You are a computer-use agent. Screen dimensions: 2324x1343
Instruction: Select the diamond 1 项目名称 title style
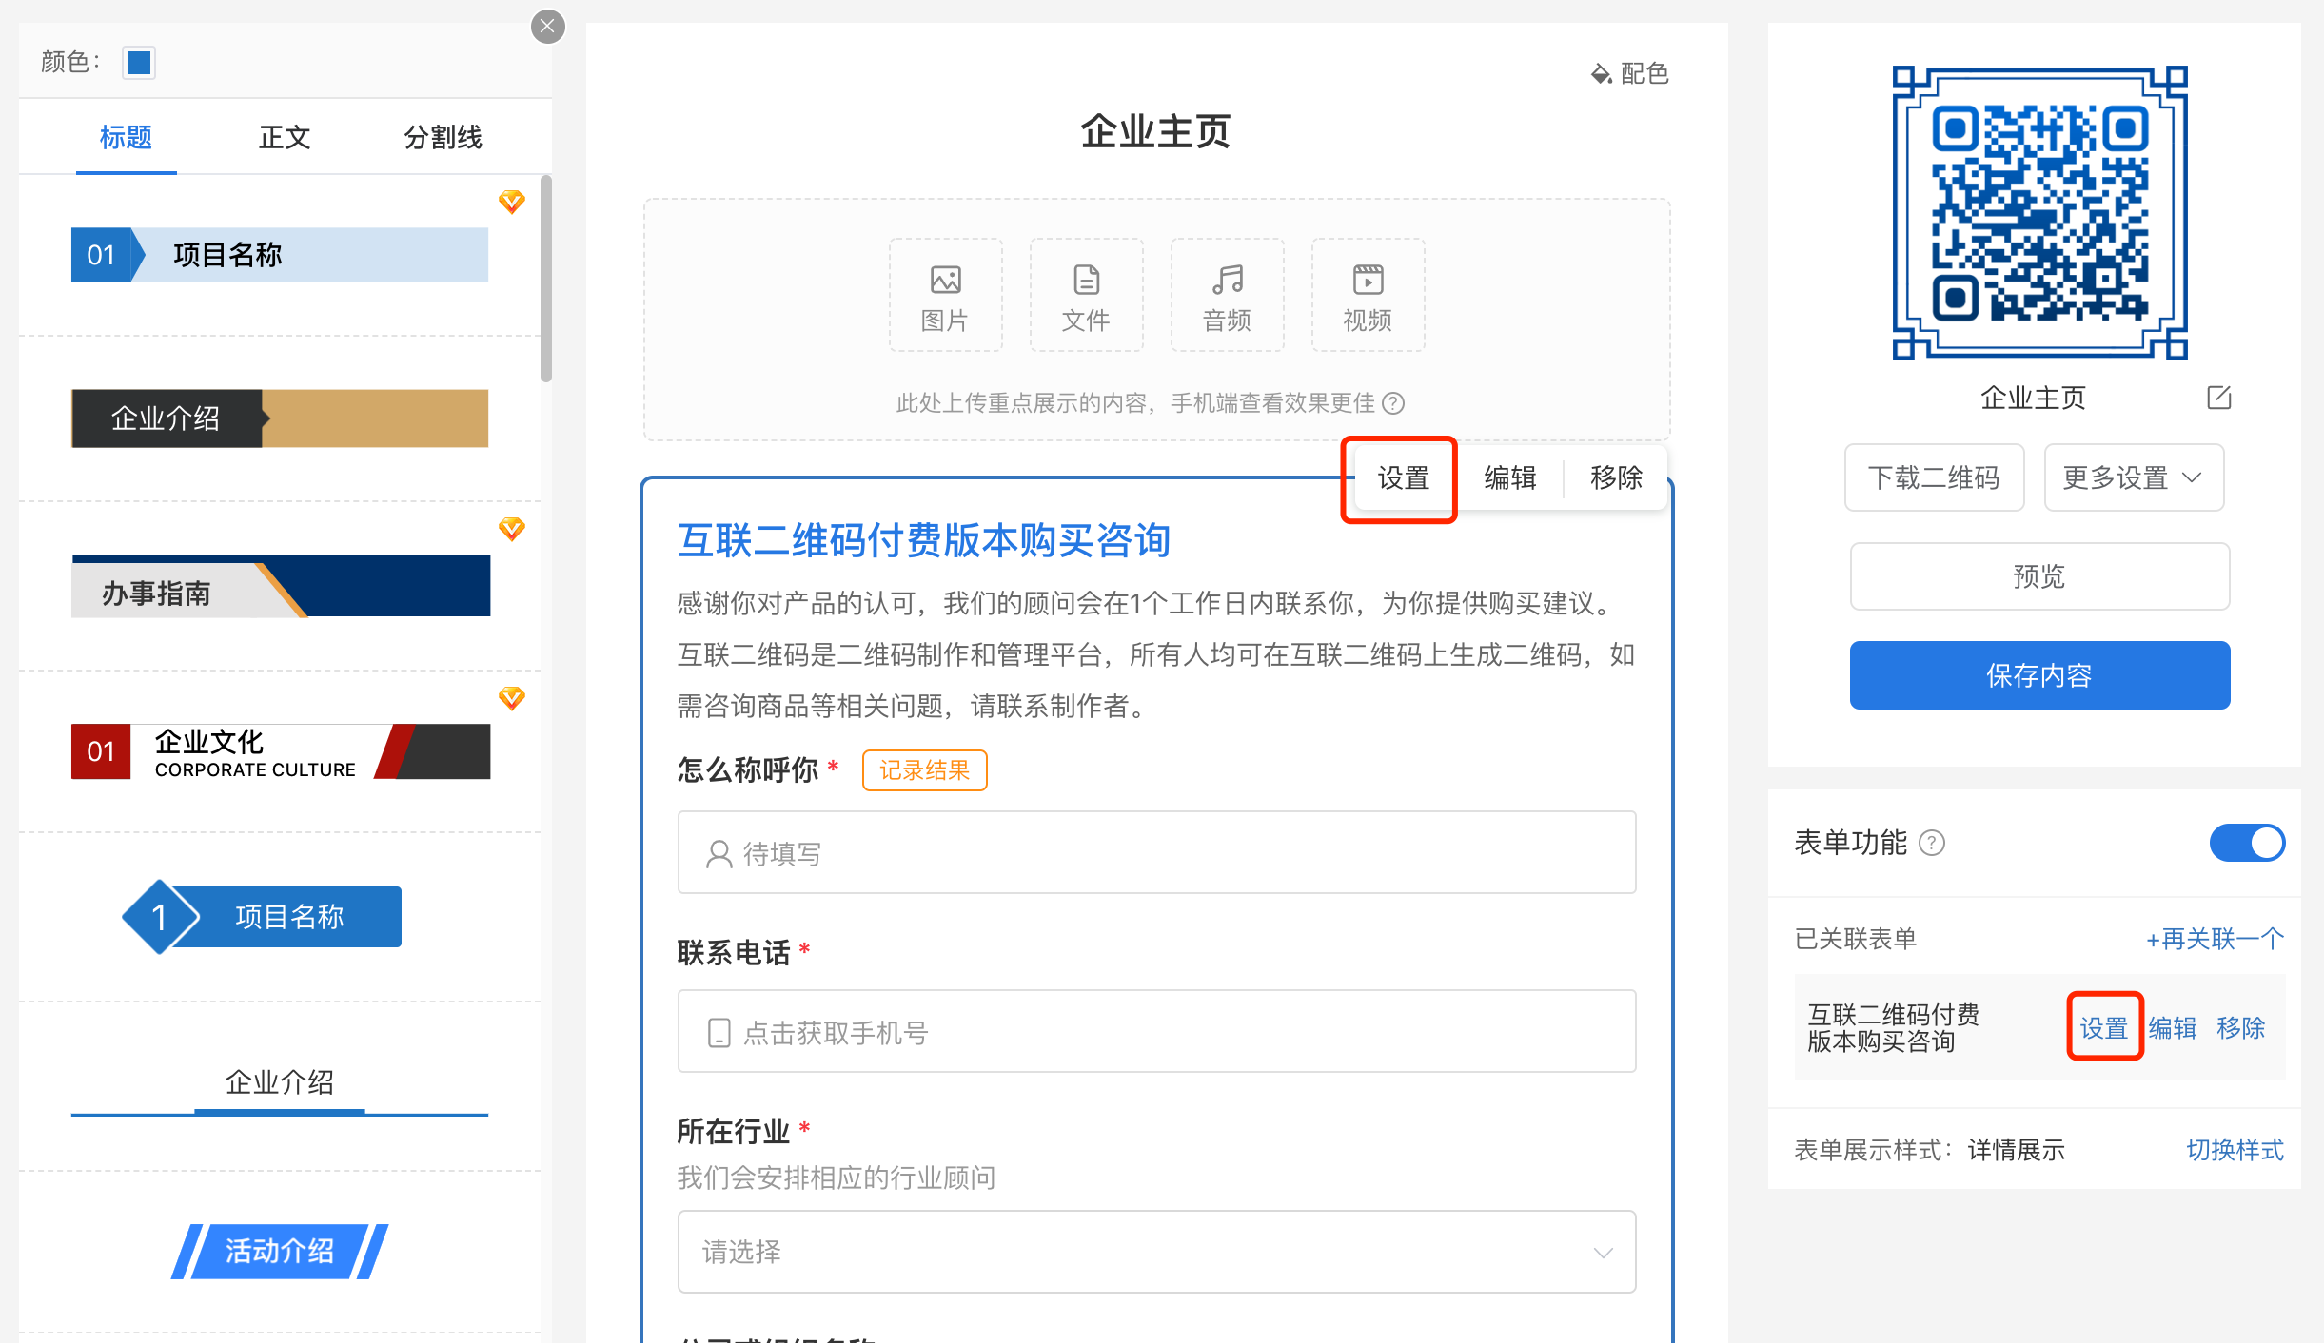point(262,917)
